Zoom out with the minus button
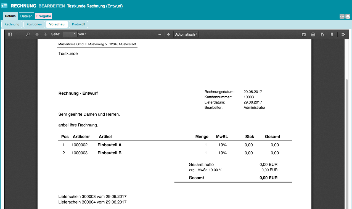Viewport: 352px width, 209px height. coord(160,35)
